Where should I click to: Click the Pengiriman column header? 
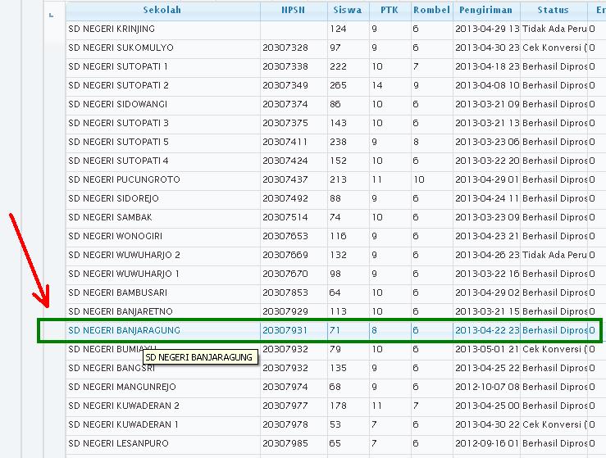pyautogui.click(x=485, y=11)
